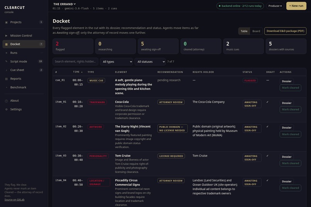
Task: Click the Settings gear icon
Action: 6,109
